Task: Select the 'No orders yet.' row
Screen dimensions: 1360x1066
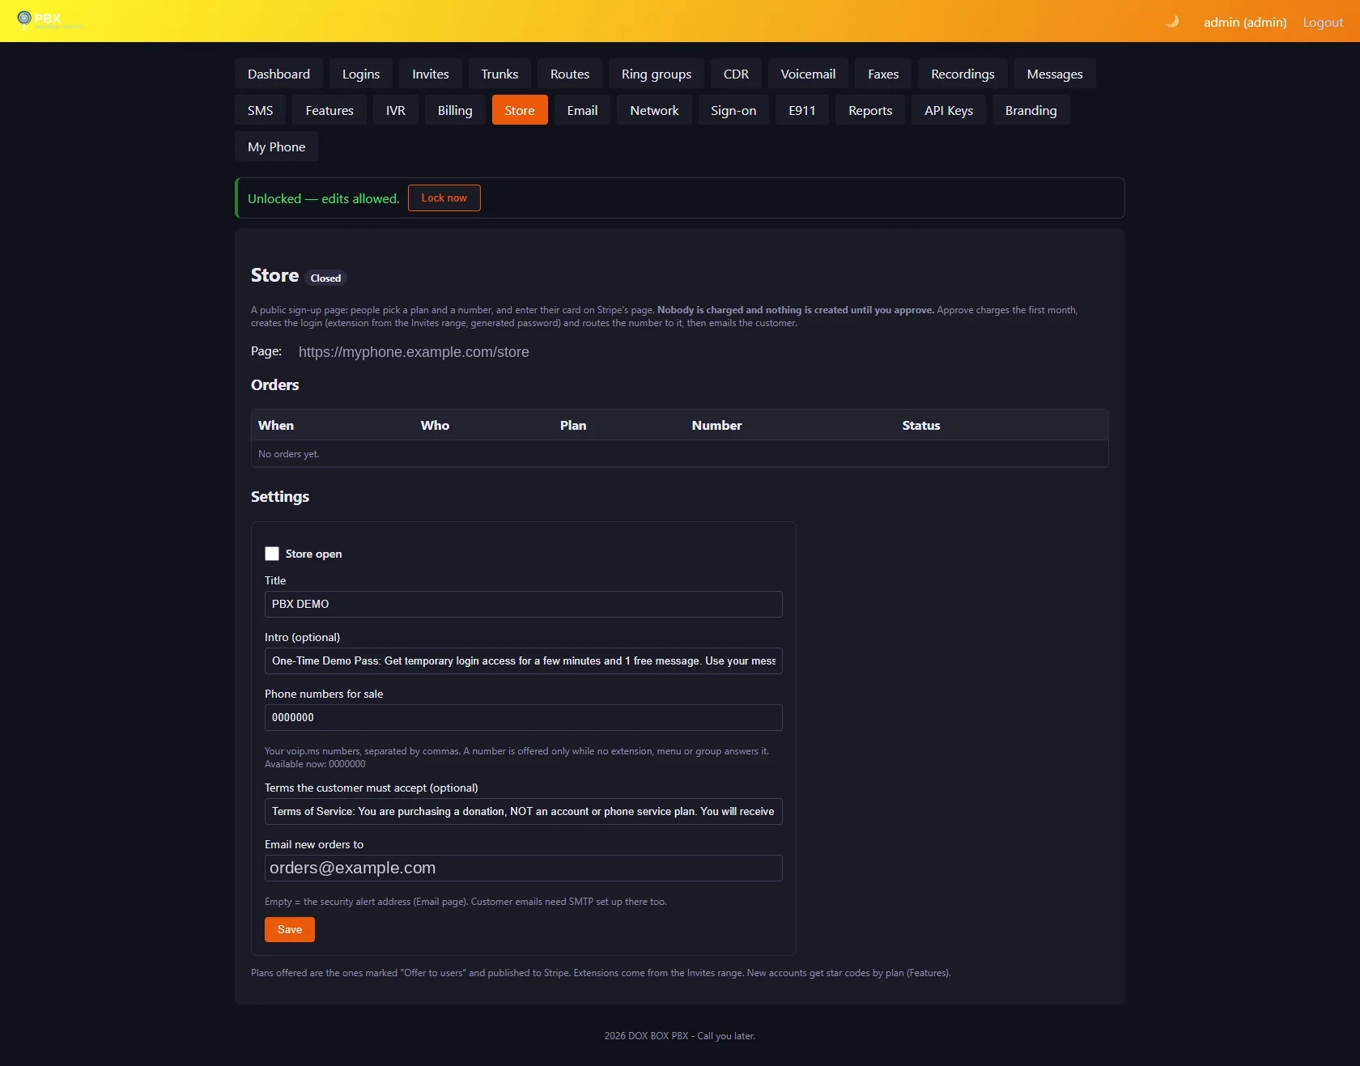Action: 680,454
